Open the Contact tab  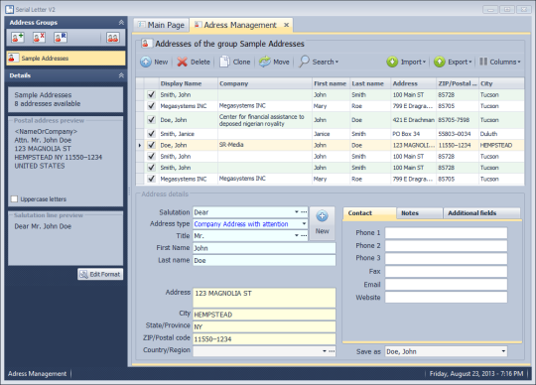[369, 212]
